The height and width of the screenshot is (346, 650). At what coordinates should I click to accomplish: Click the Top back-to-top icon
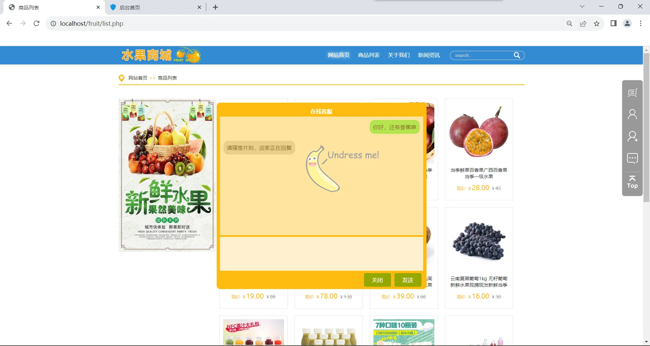632,183
